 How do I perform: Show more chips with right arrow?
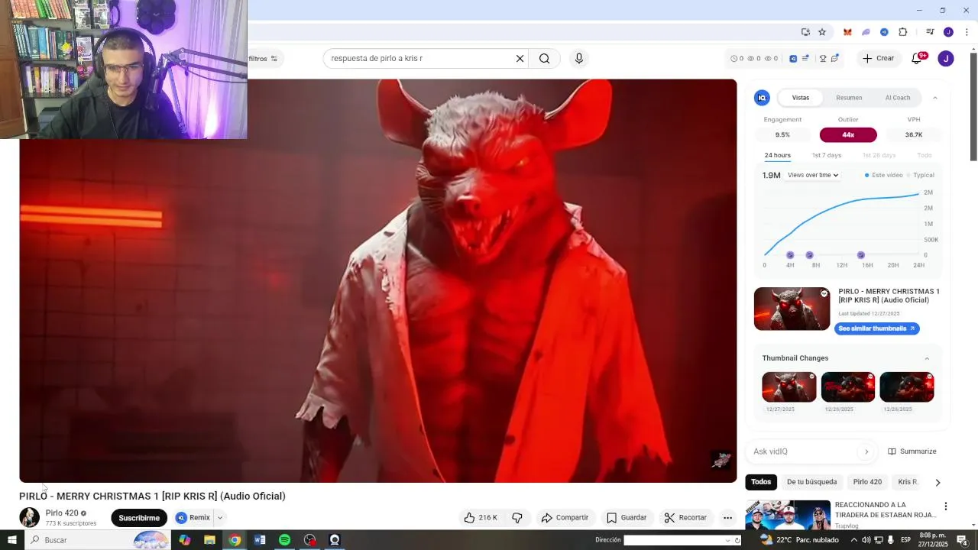pos(938,483)
